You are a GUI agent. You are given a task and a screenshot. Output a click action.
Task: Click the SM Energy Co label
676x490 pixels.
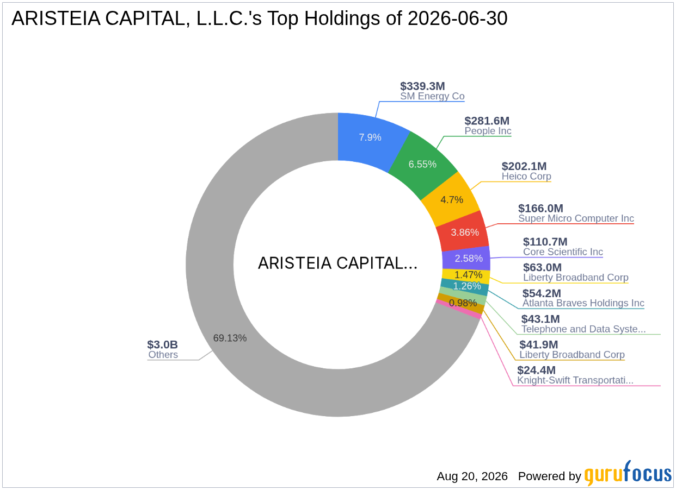432,96
